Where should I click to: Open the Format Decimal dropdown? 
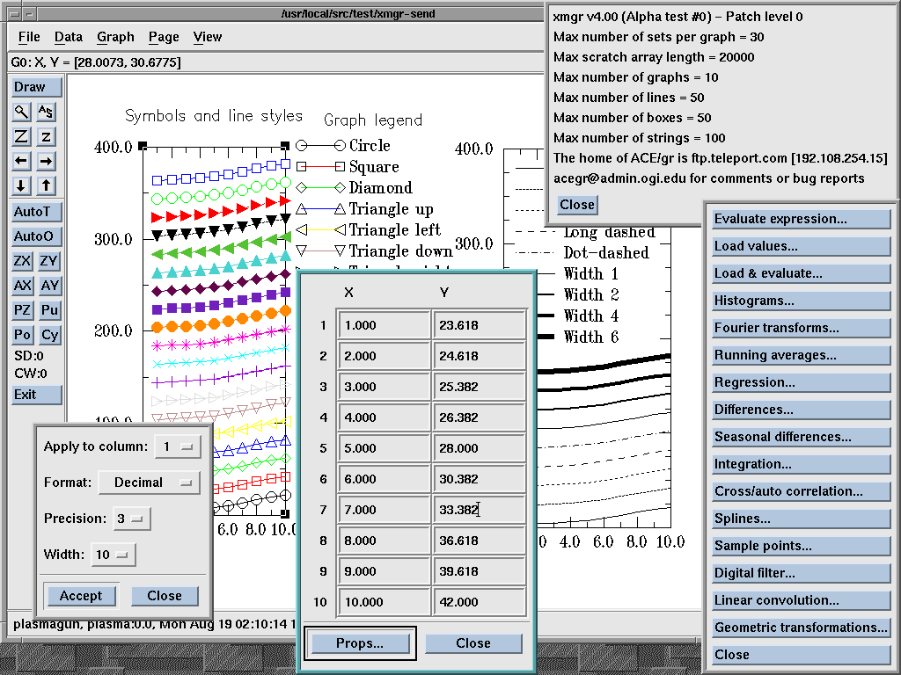point(149,483)
